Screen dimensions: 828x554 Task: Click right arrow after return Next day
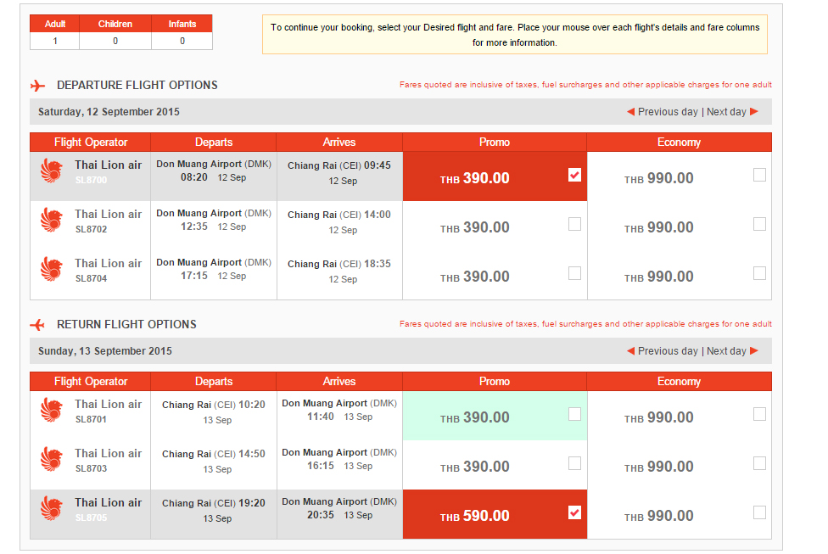click(754, 350)
